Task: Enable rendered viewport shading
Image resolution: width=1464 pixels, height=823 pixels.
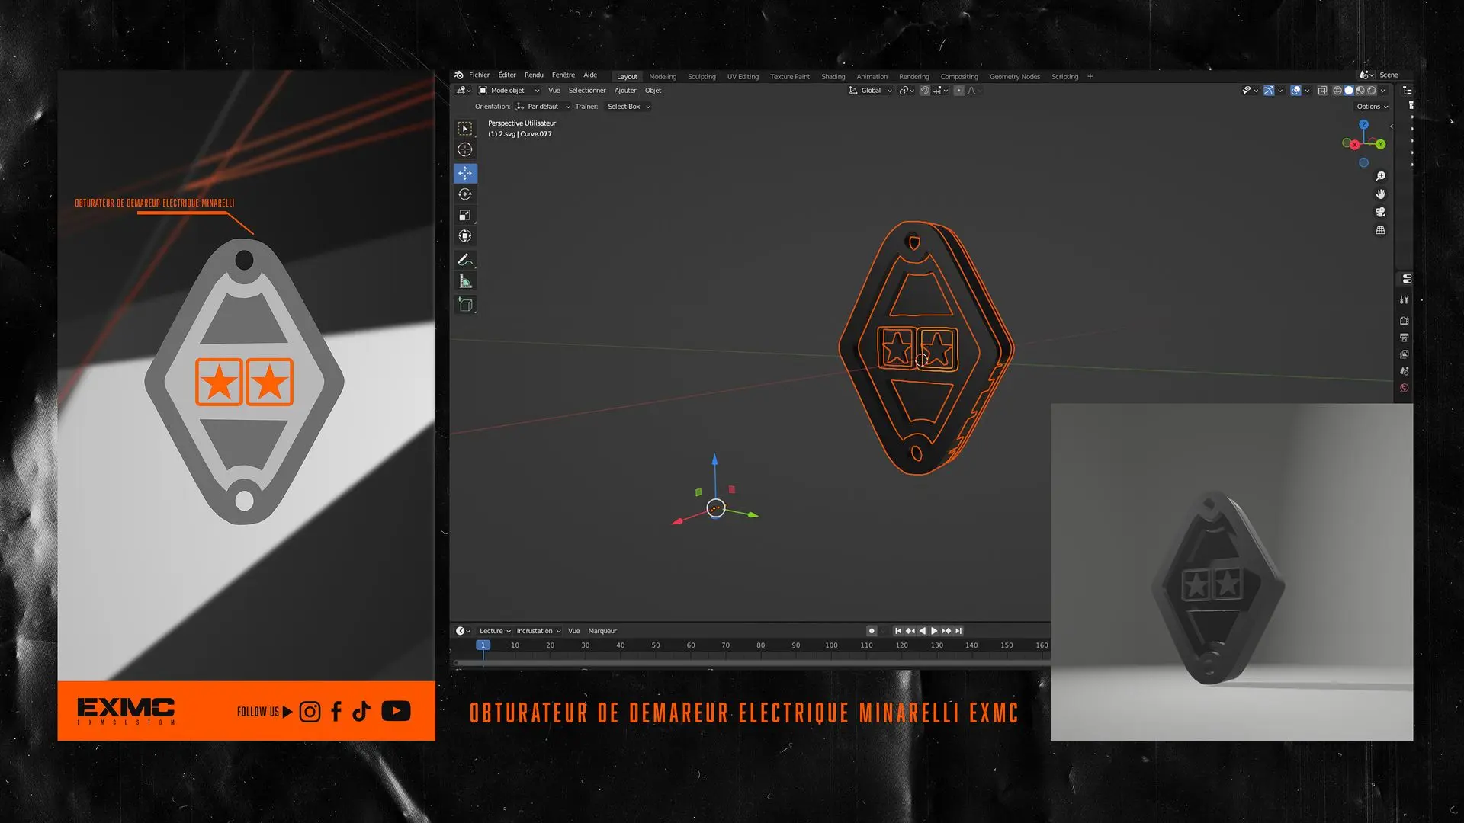Action: (1372, 91)
